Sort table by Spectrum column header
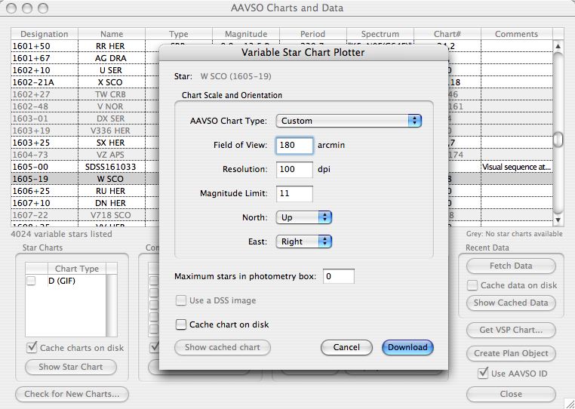Screen dimensions: 575x409 coord(380,34)
